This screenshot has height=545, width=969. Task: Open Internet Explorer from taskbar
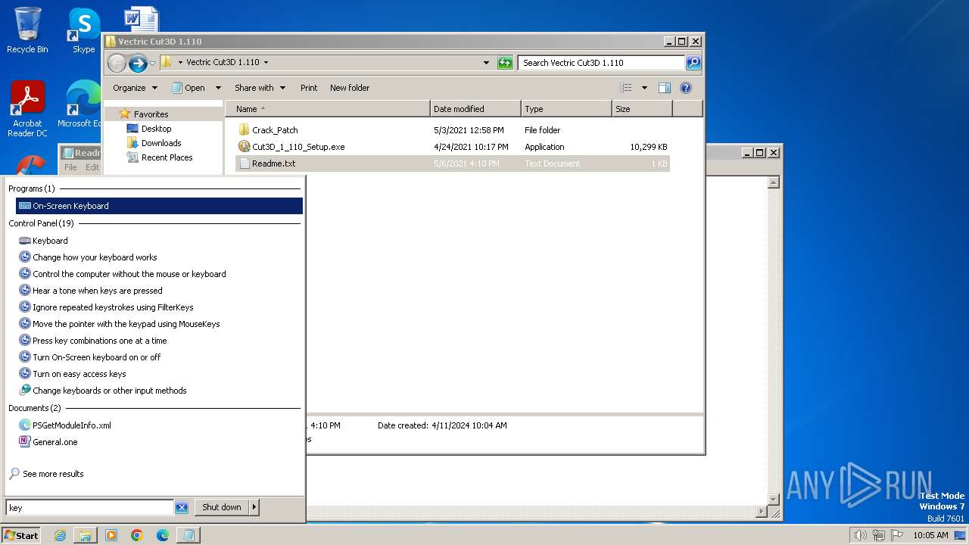pos(60,535)
